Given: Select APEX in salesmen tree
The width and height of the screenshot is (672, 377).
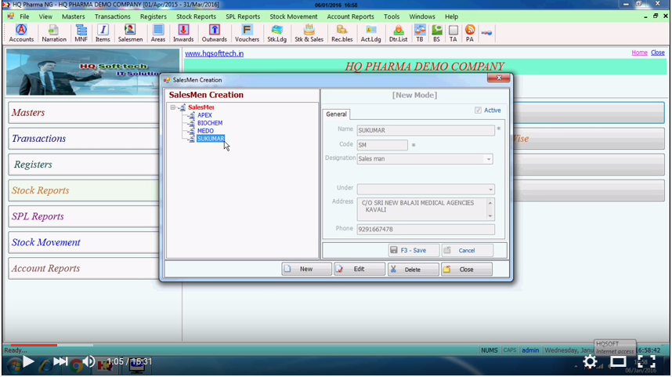Looking at the screenshot, I should tap(204, 115).
